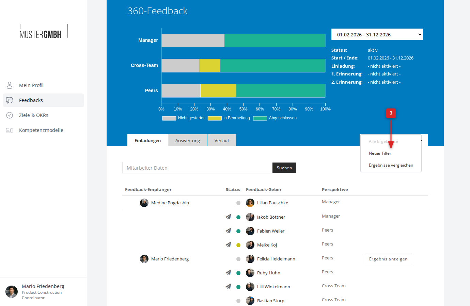
Task: Click the name Lilian Bauschke
Action: (x=272, y=203)
